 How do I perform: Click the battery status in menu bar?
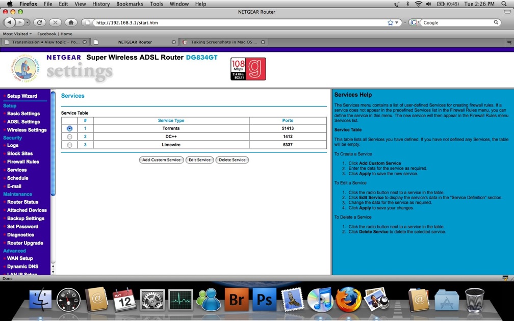point(448,4)
